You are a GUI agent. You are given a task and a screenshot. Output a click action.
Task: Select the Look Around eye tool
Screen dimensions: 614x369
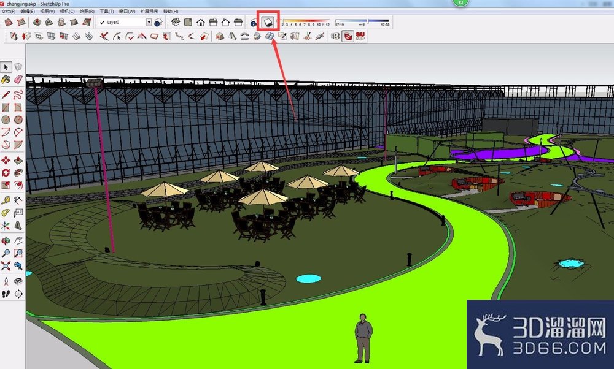[18, 281]
